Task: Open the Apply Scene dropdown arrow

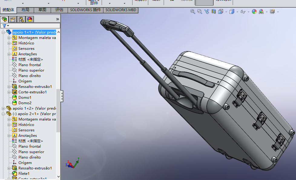Action: pyautogui.click(x=267, y=12)
